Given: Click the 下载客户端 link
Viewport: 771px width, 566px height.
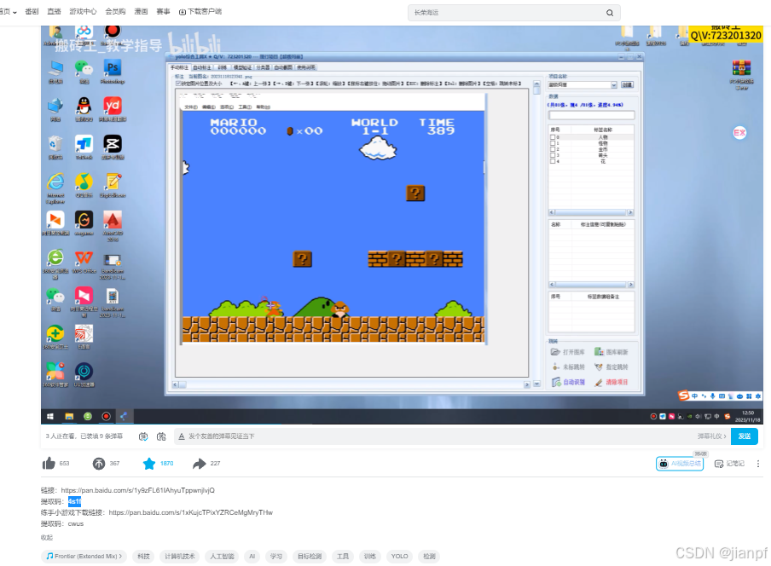Looking at the screenshot, I should pos(200,12).
